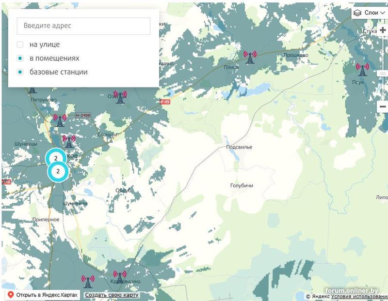Screen dimensions: 388x301
Task: Click the Плиса village label
Action: click(231, 67)
